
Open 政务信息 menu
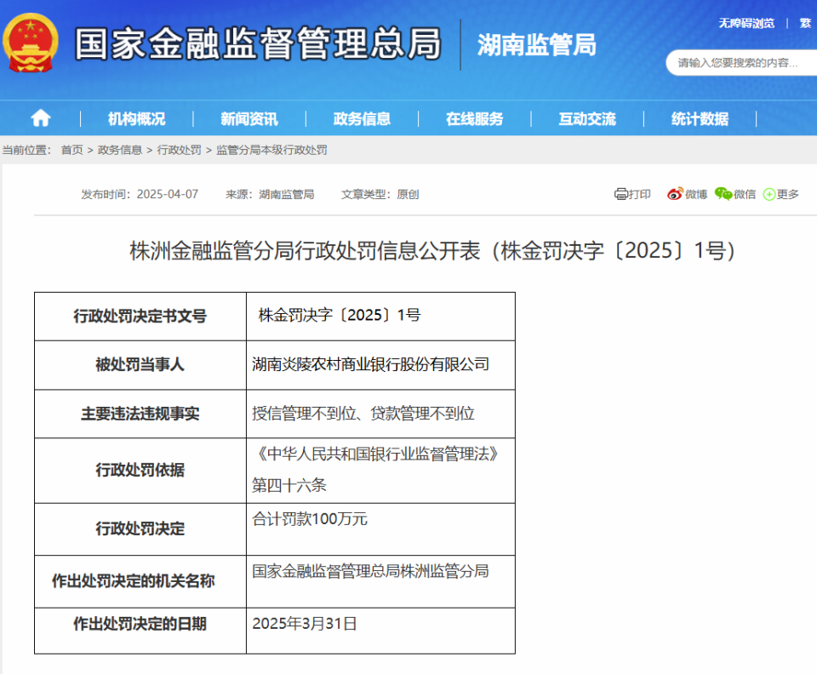click(x=362, y=119)
